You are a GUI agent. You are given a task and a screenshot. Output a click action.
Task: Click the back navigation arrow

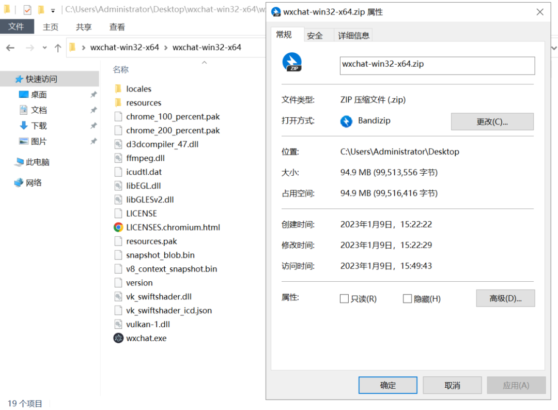(10, 48)
